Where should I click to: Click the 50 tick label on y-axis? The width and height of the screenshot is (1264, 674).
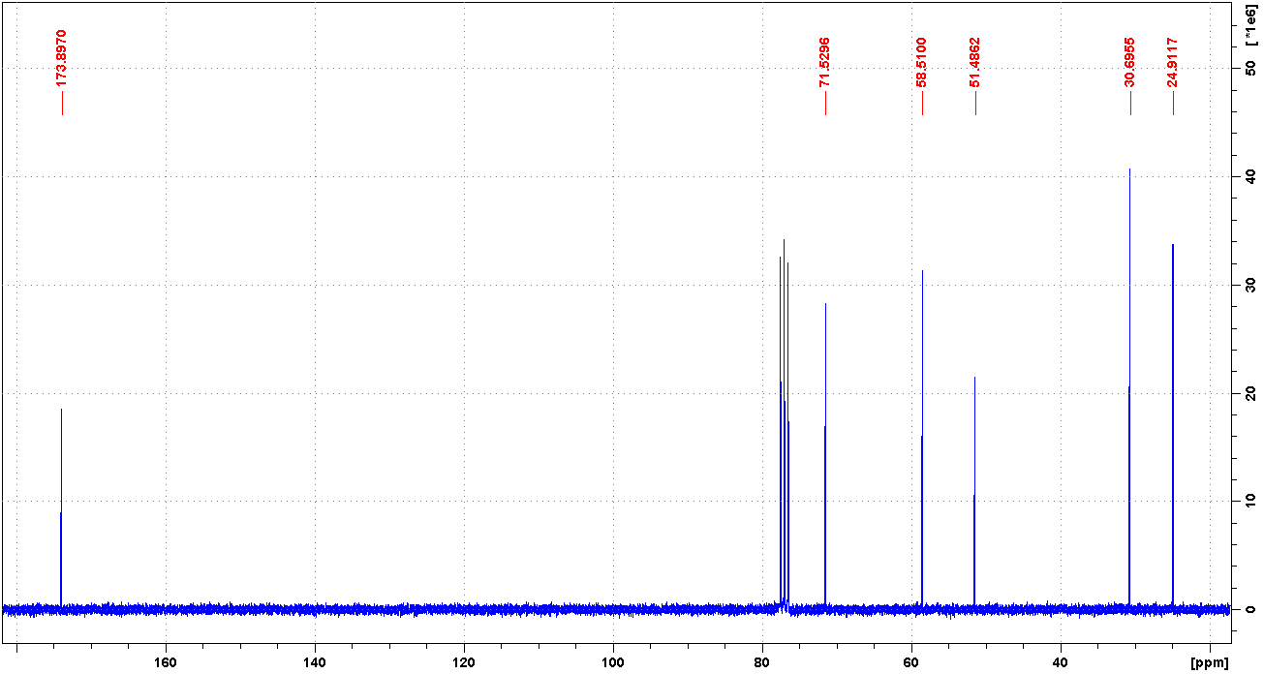[x=1249, y=69]
